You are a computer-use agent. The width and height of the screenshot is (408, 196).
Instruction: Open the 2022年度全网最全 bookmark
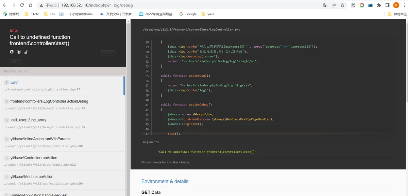click(x=157, y=14)
